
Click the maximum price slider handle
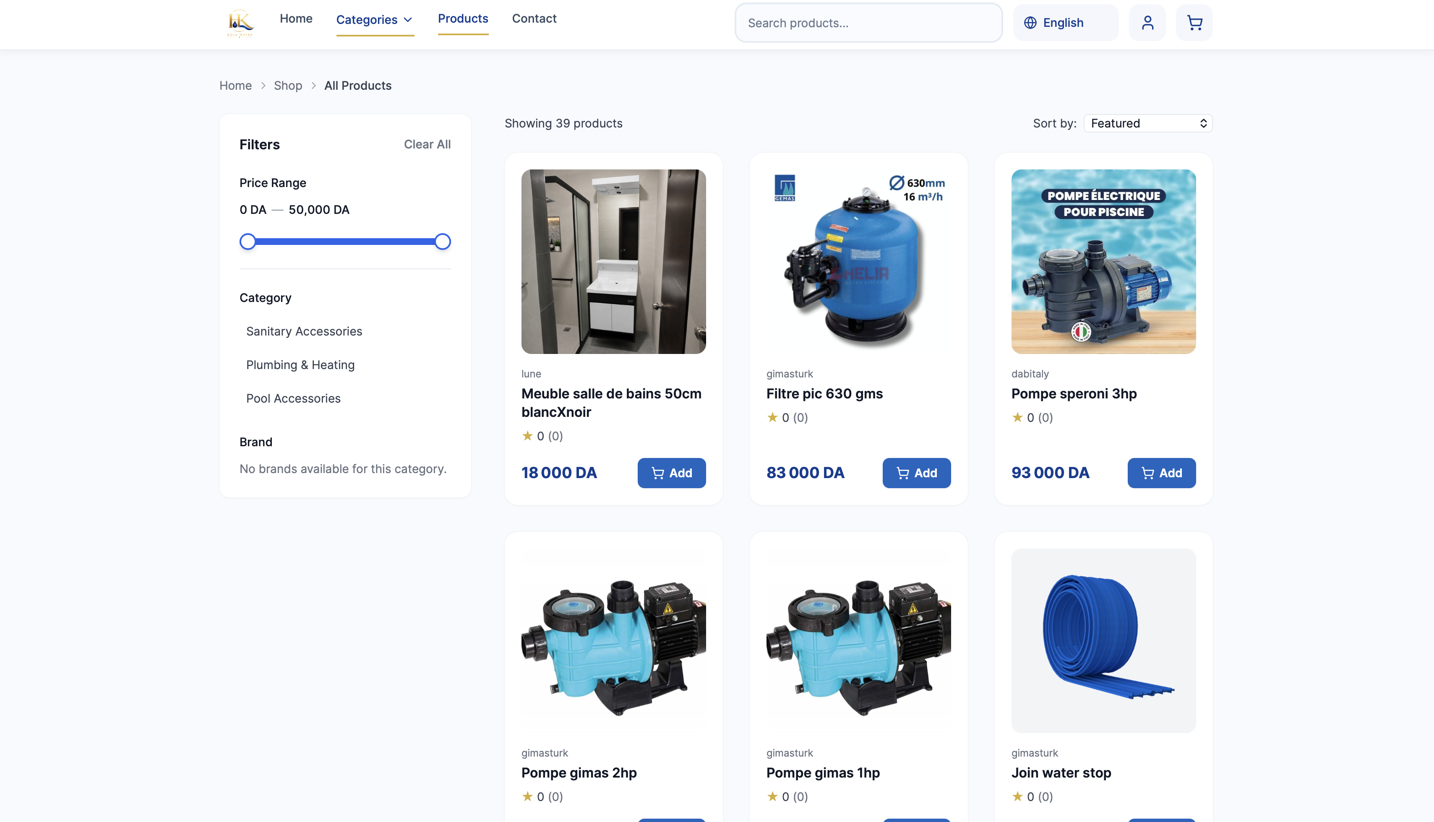tap(443, 242)
